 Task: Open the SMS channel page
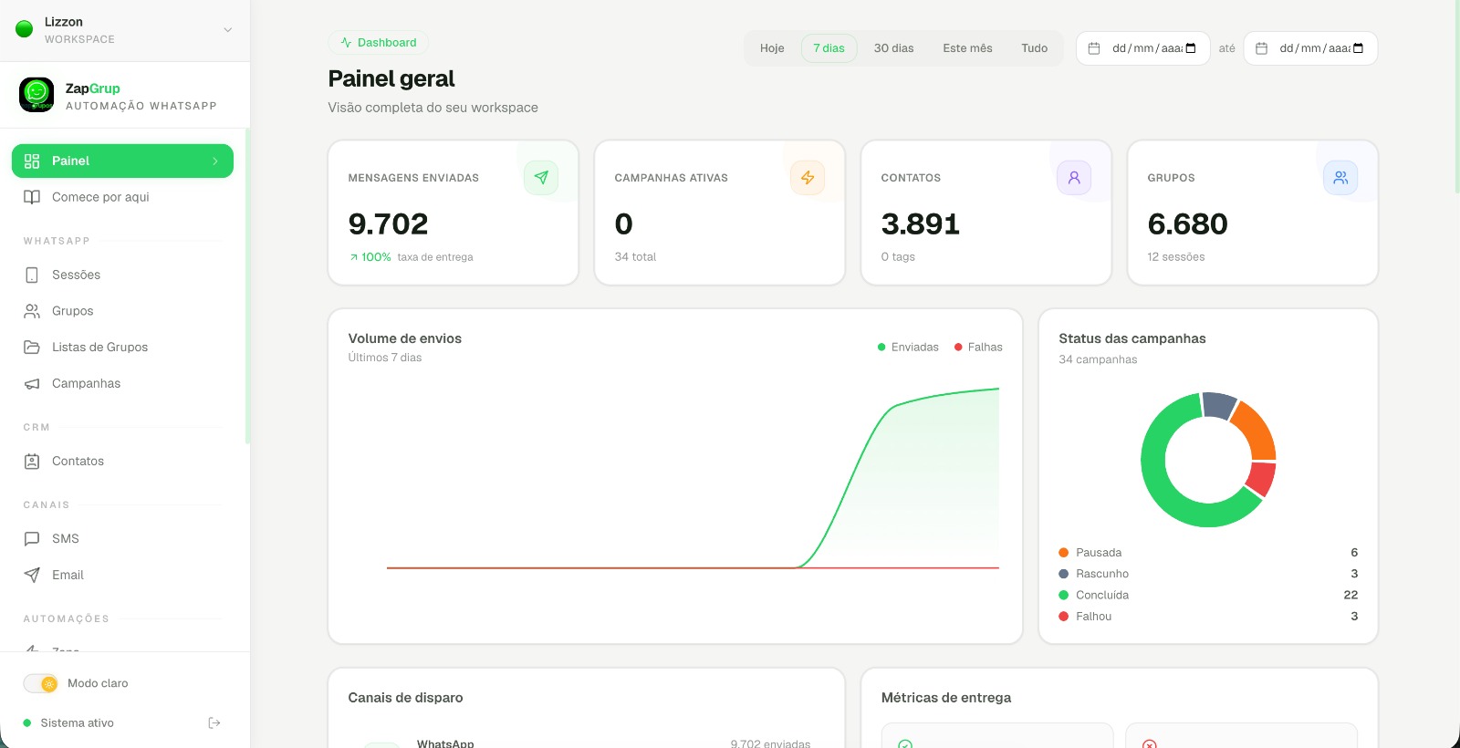click(x=122, y=539)
